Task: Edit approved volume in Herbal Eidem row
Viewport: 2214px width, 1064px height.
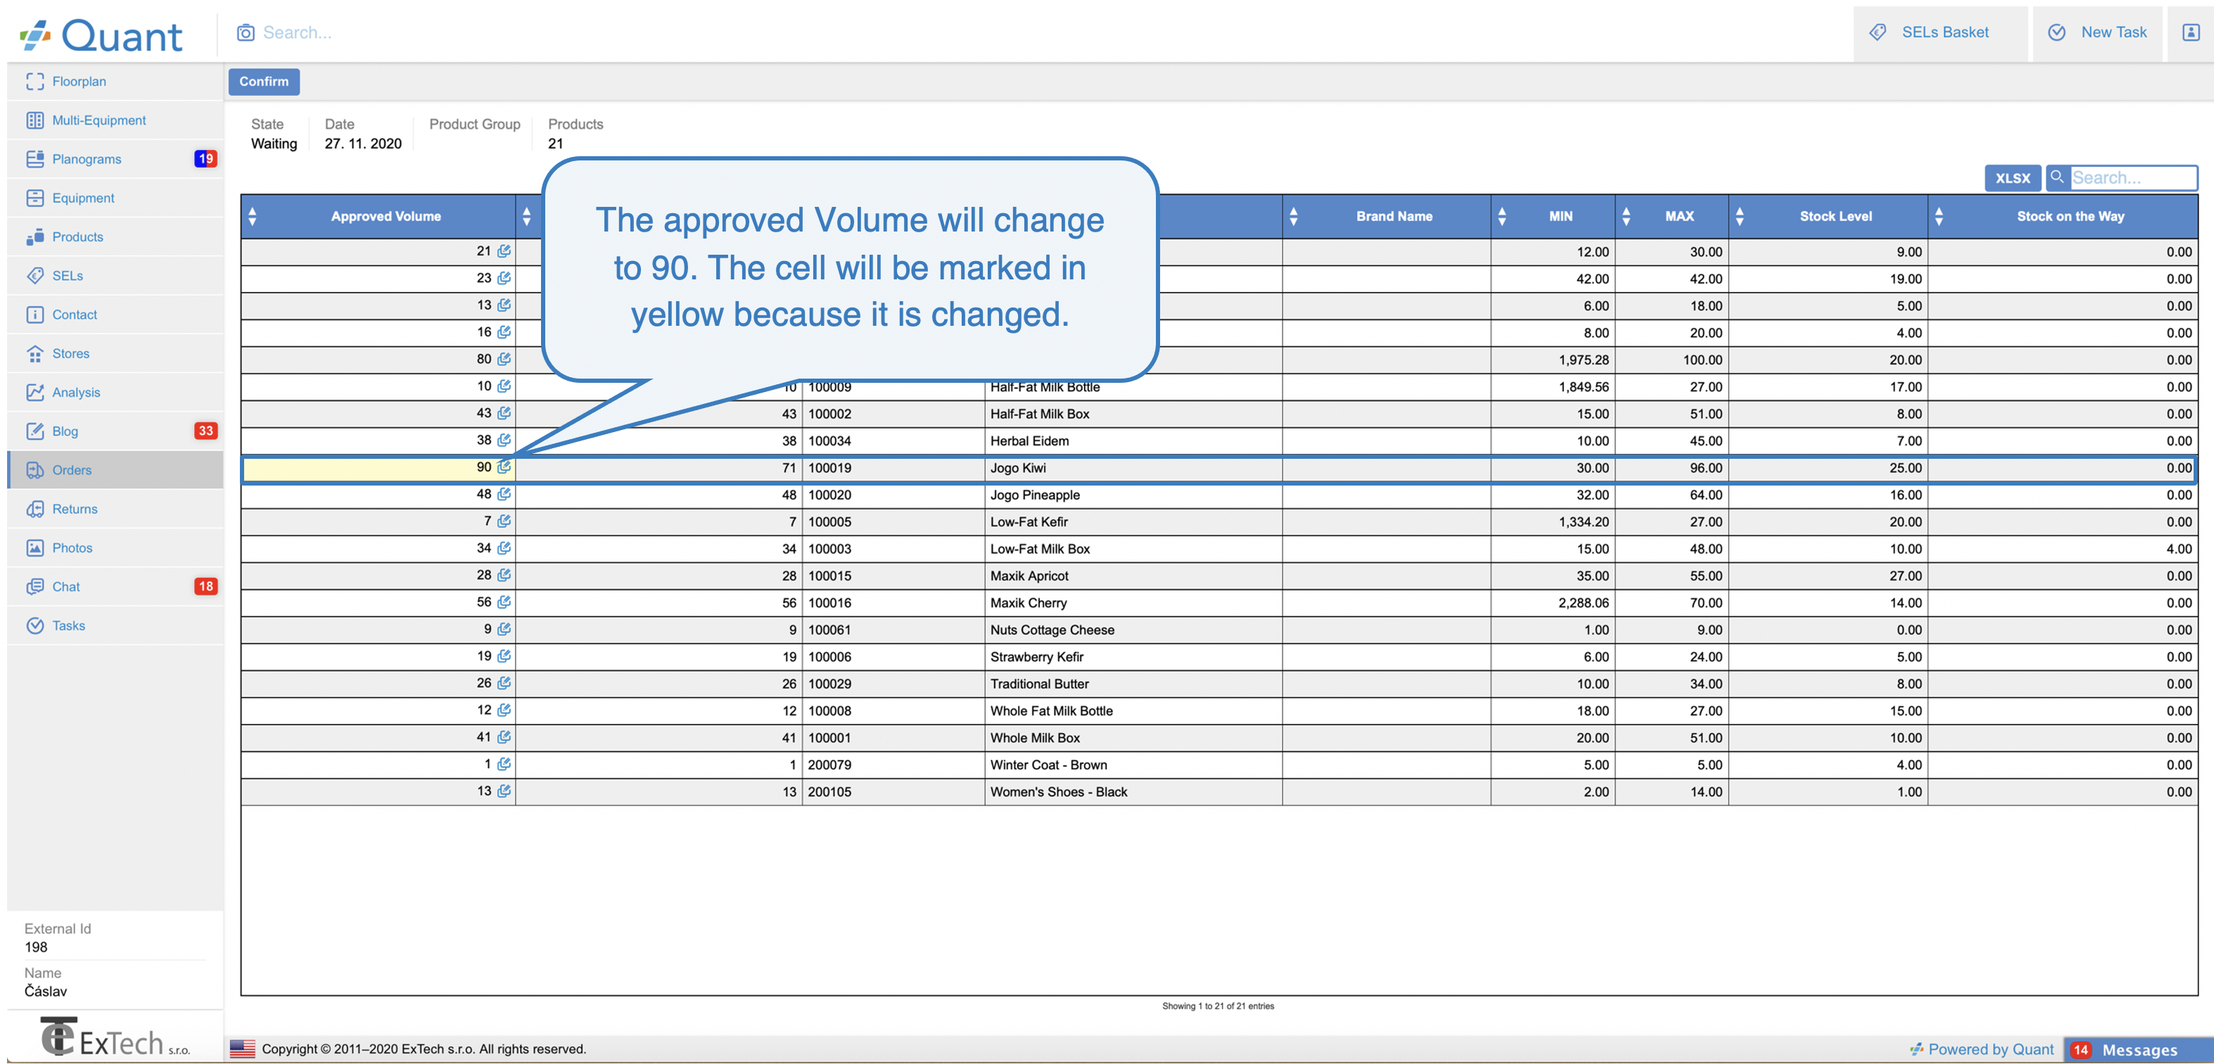Action: coord(504,440)
